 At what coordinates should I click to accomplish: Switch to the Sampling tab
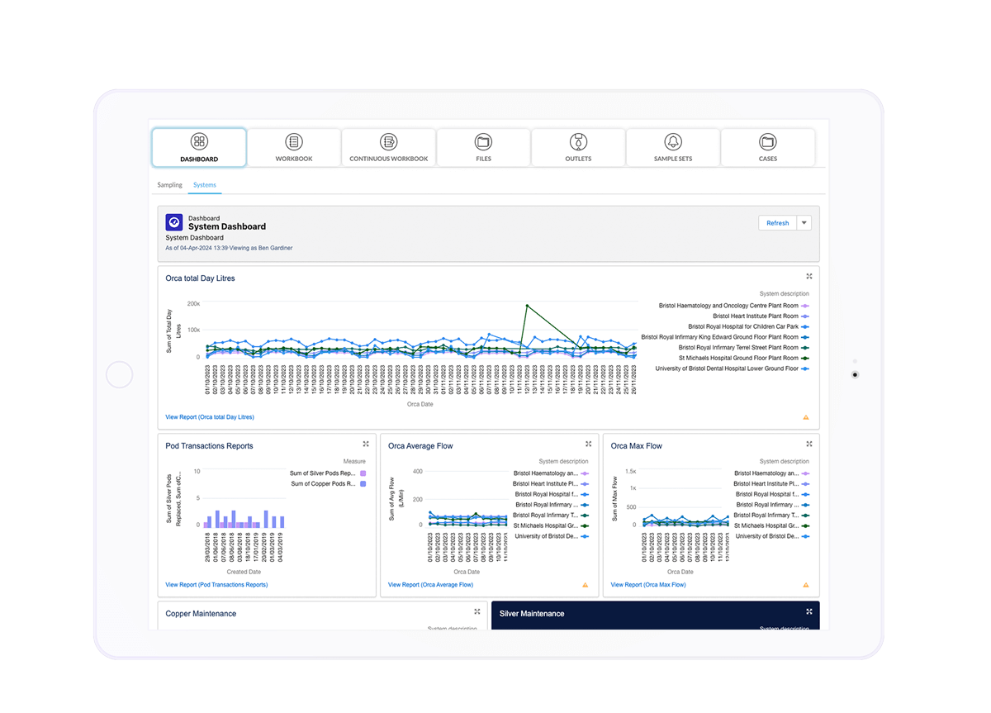tap(169, 185)
